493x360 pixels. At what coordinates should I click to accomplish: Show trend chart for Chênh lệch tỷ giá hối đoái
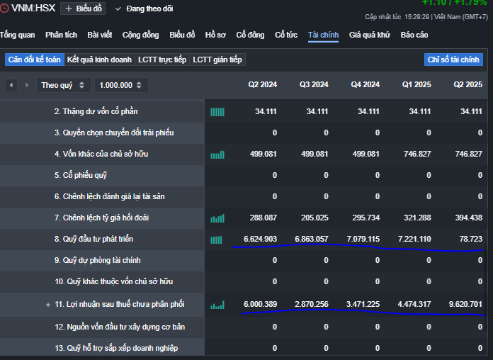click(217, 218)
